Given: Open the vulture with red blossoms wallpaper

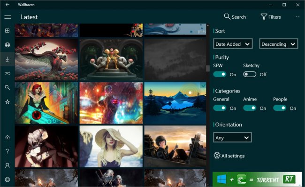Looking at the screenshot, I should [x=46, y=59].
